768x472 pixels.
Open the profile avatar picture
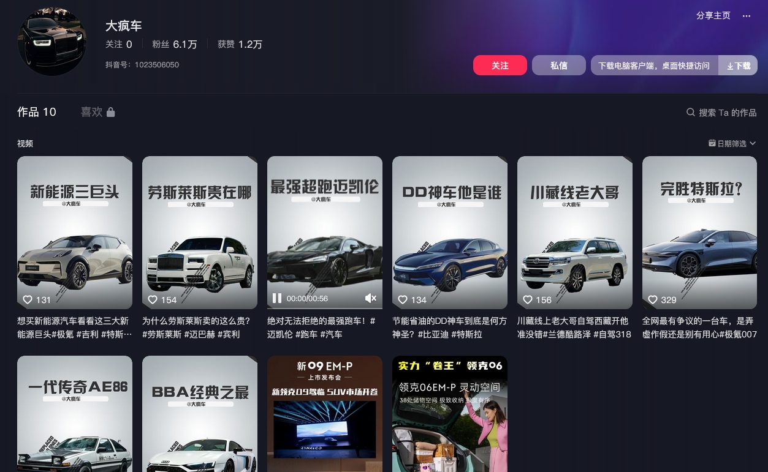click(x=52, y=42)
